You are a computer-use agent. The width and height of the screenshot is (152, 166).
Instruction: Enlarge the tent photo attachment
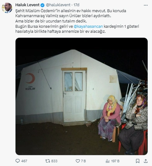click(82, 96)
